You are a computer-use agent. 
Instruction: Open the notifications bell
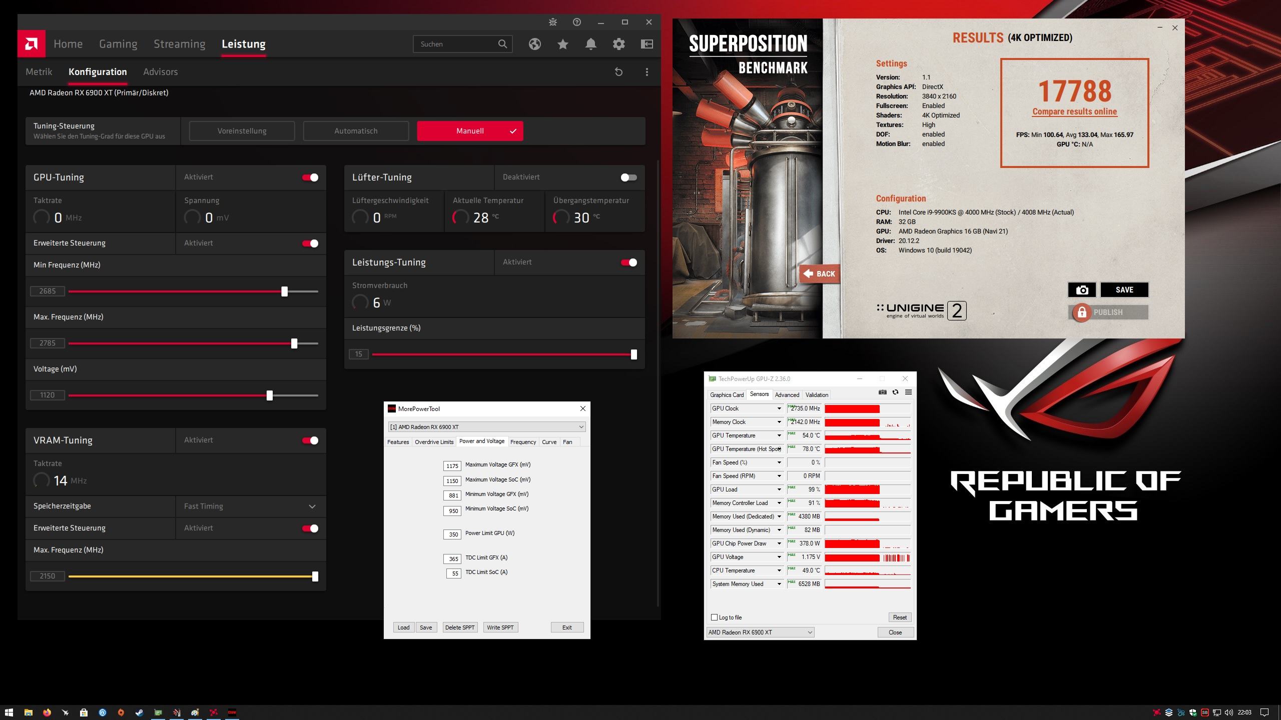click(x=590, y=44)
